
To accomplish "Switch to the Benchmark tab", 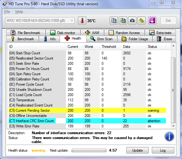I will point(22,39).
